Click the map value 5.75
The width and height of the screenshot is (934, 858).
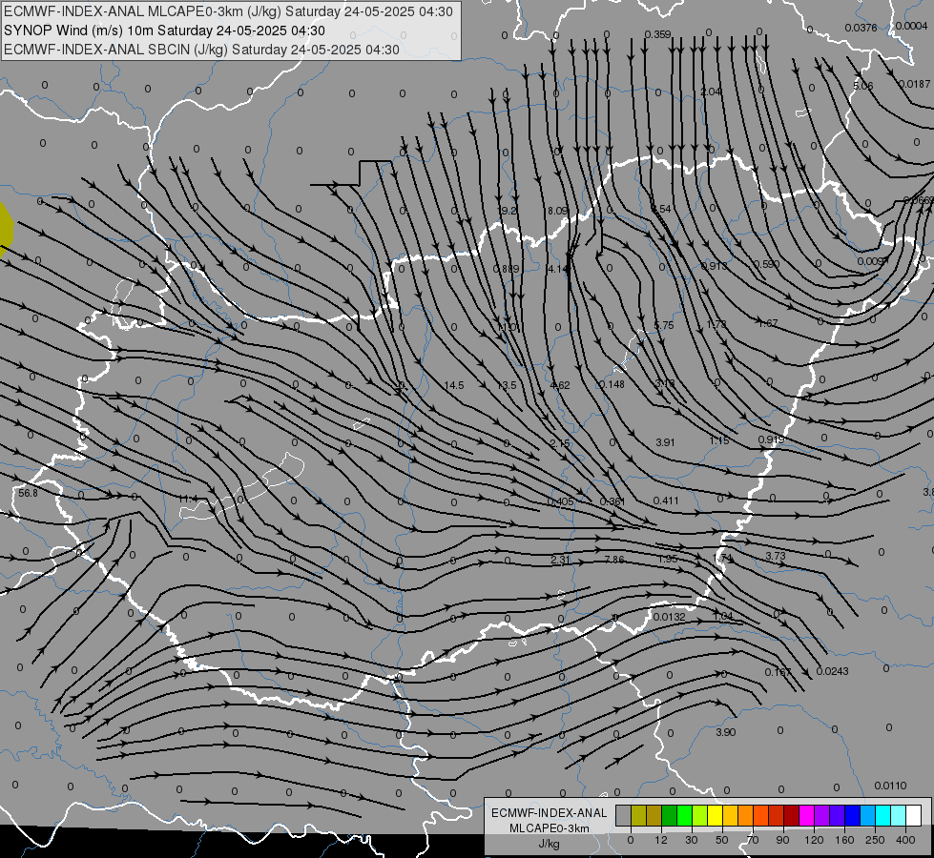[x=664, y=325]
